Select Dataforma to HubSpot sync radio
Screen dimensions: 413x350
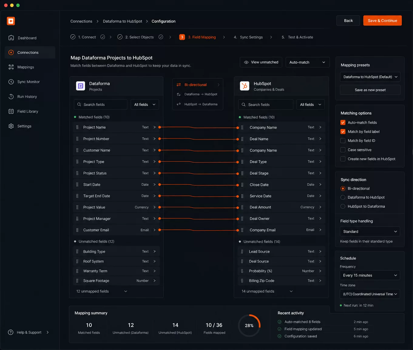(x=343, y=197)
